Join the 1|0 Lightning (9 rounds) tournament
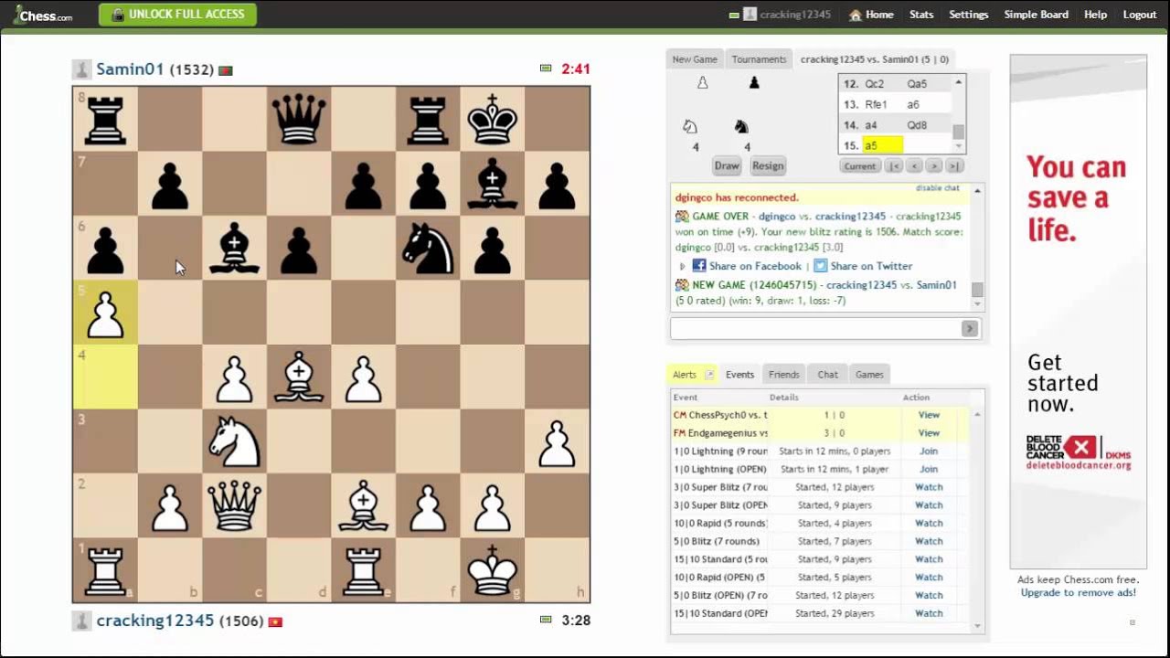 pyautogui.click(x=929, y=451)
